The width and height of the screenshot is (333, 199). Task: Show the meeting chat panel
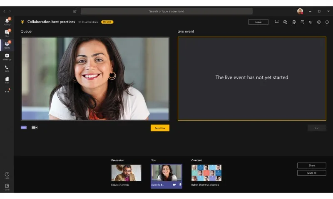[x=303, y=22]
